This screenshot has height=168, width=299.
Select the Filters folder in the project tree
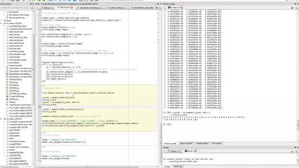click(x=12, y=139)
